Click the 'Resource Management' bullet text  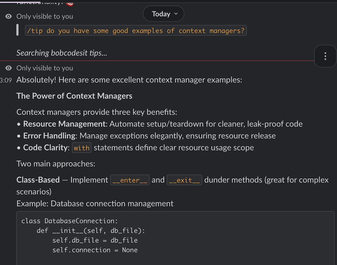tap(64, 124)
